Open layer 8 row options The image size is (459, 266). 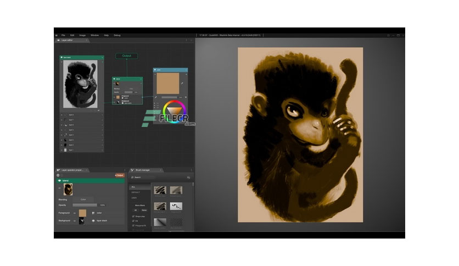click(x=102, y=115)
